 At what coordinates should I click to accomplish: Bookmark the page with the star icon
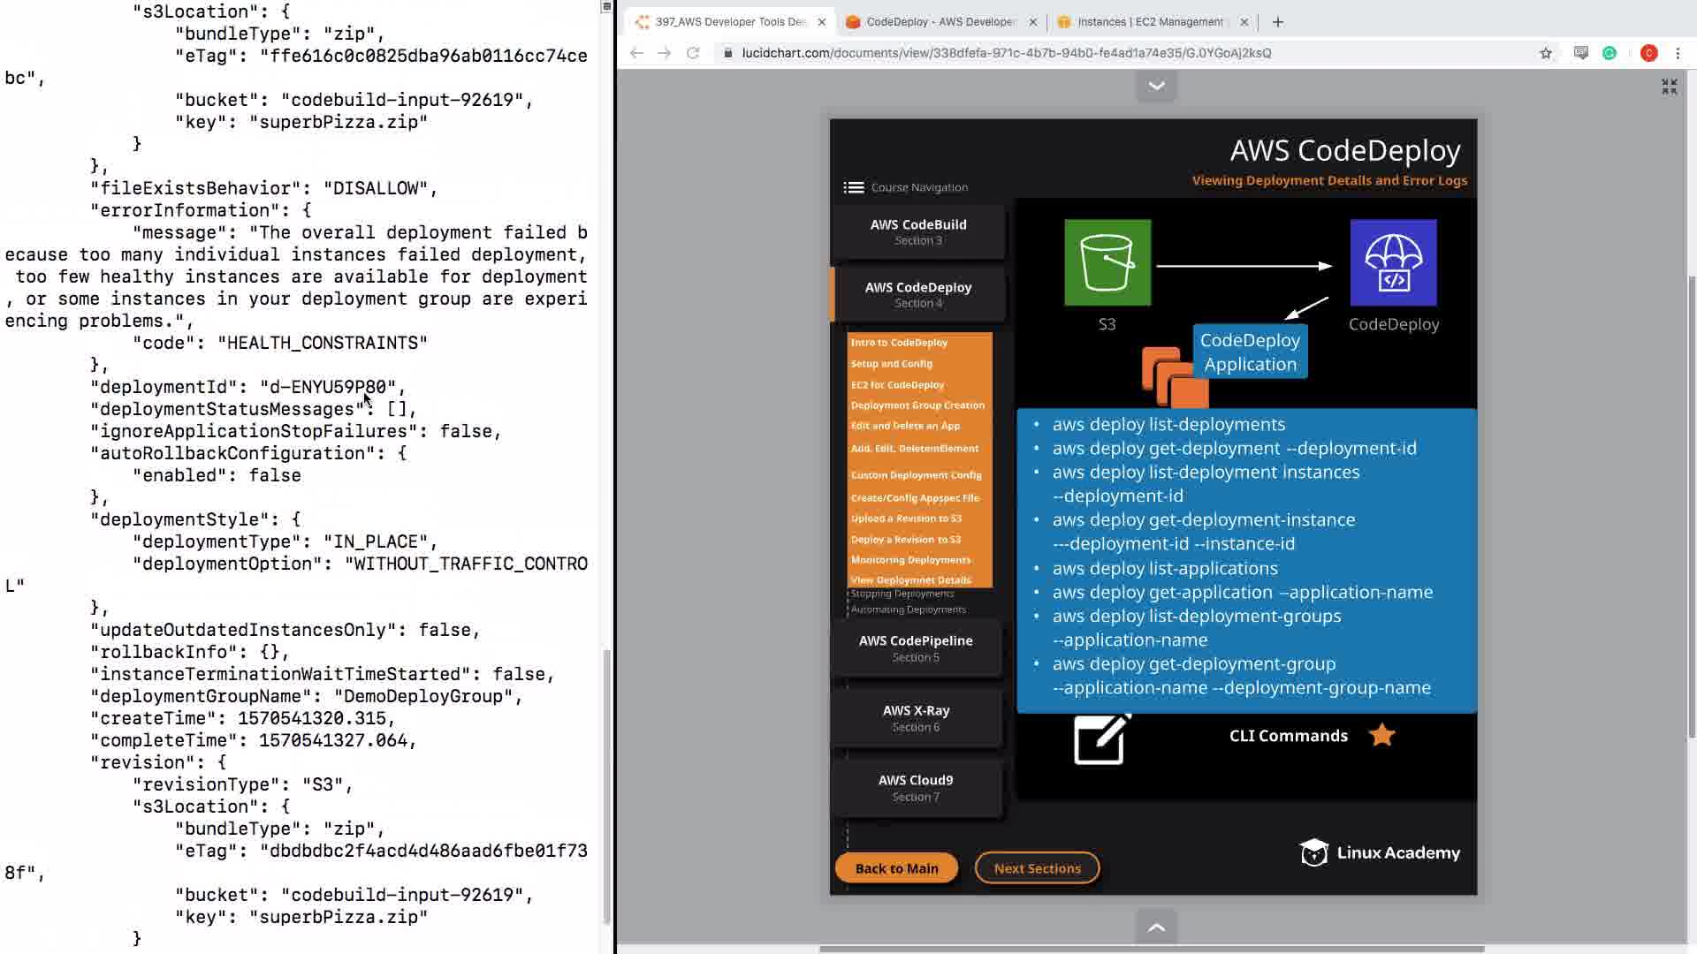[x=1545, y=53]
